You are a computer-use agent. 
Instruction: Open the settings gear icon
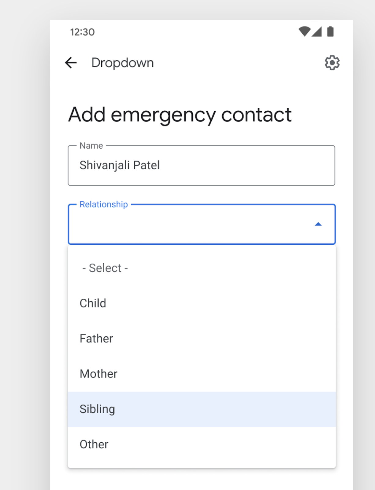point(332,62)
